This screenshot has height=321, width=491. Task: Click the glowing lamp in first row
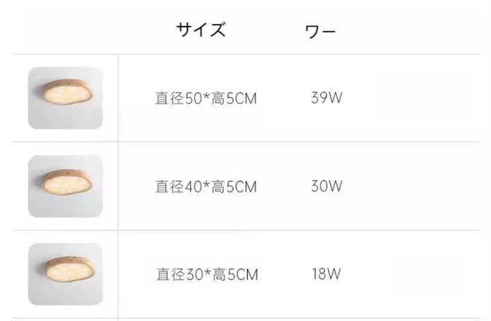[x=68, y=92]
